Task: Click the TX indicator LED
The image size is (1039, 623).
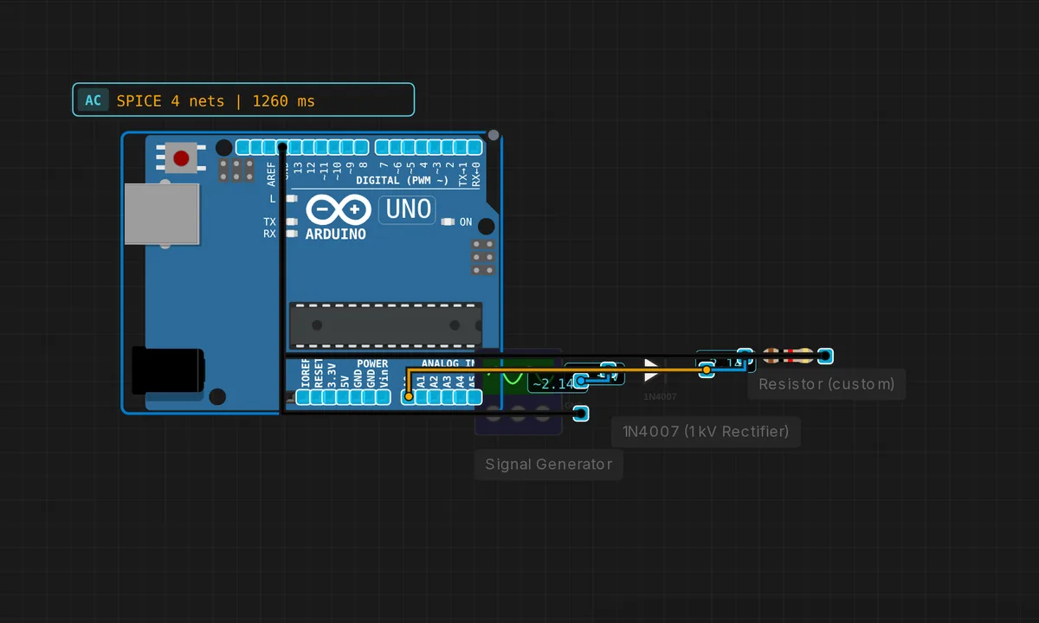Action: click(x=291, y=222)
